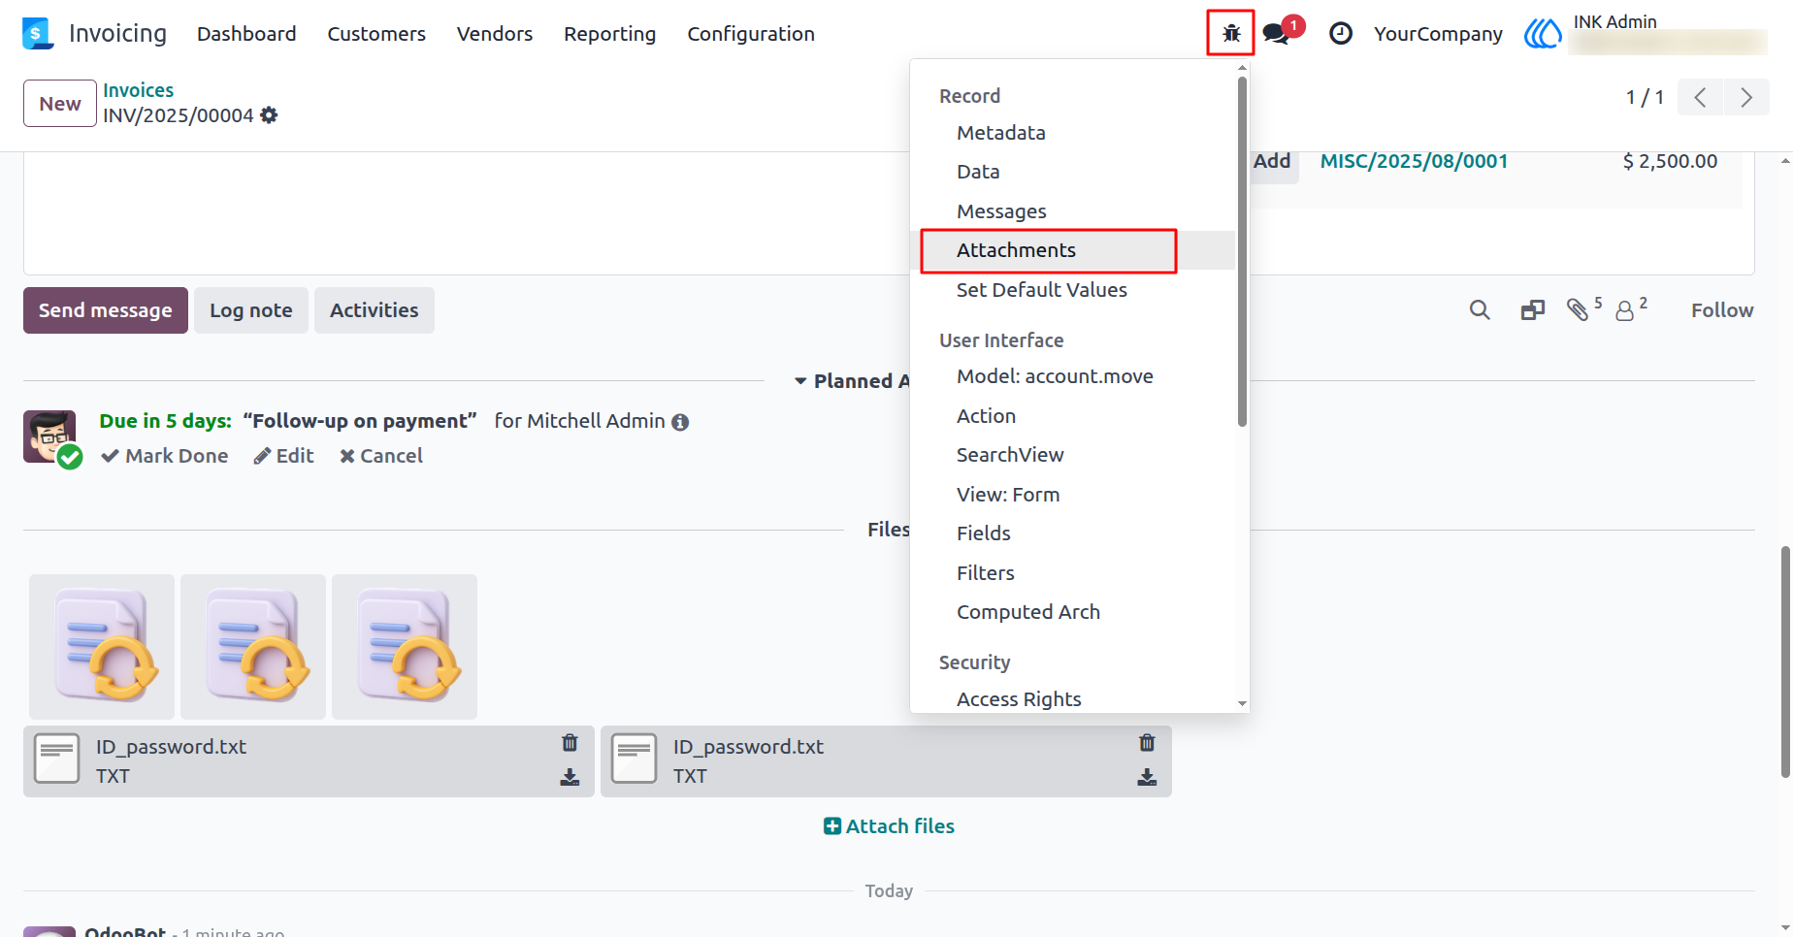
Task: Open the Customers menu
Action: click(x=376, y=34)
